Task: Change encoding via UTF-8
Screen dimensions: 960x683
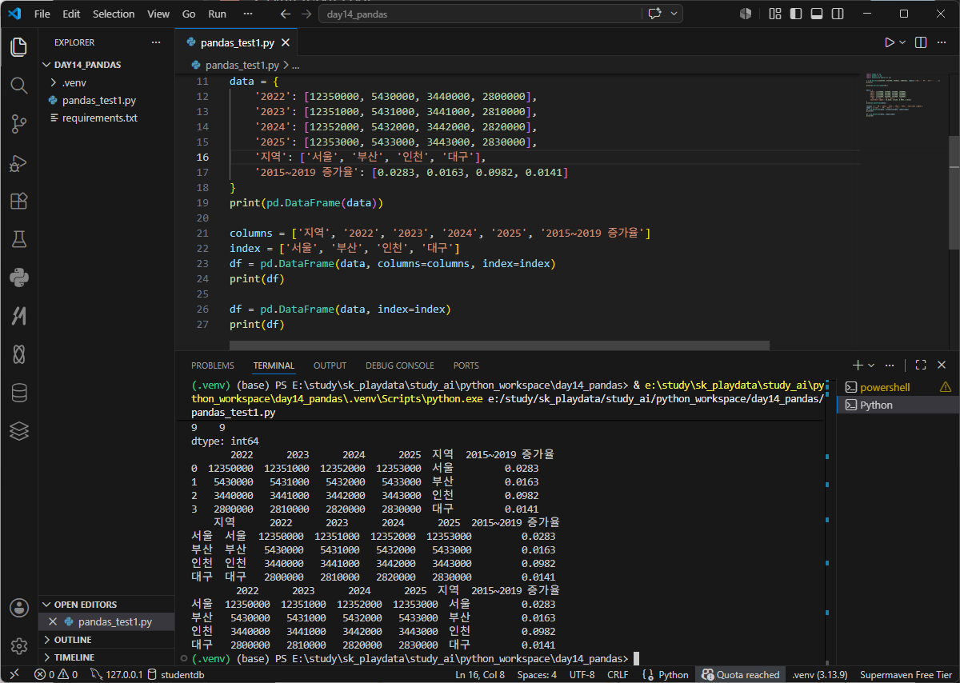Action: pos(582,675)
